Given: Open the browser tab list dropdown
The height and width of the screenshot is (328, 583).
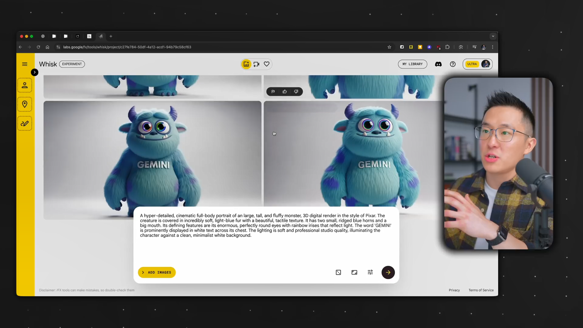Looking at the screenshot, I should 493,36.
